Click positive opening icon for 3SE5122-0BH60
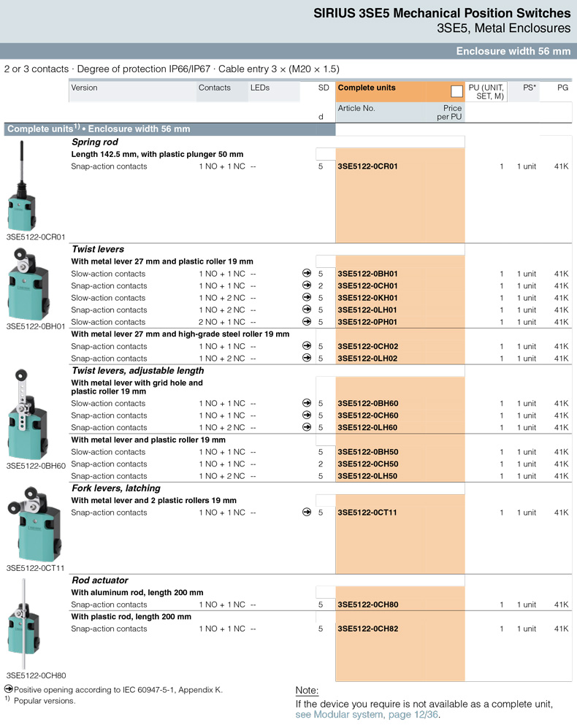This screenshot has height=725, width=577. [x=307, y=404]
